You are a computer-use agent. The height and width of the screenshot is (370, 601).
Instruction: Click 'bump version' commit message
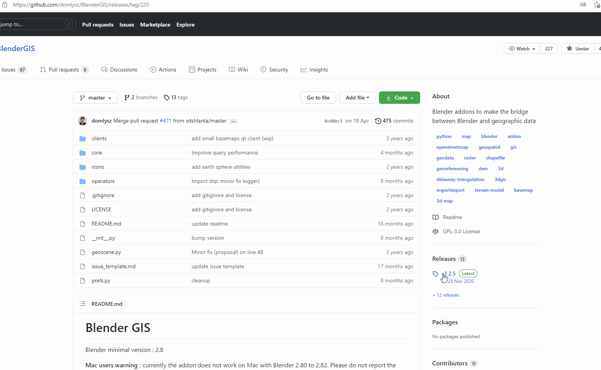(208, 238)
